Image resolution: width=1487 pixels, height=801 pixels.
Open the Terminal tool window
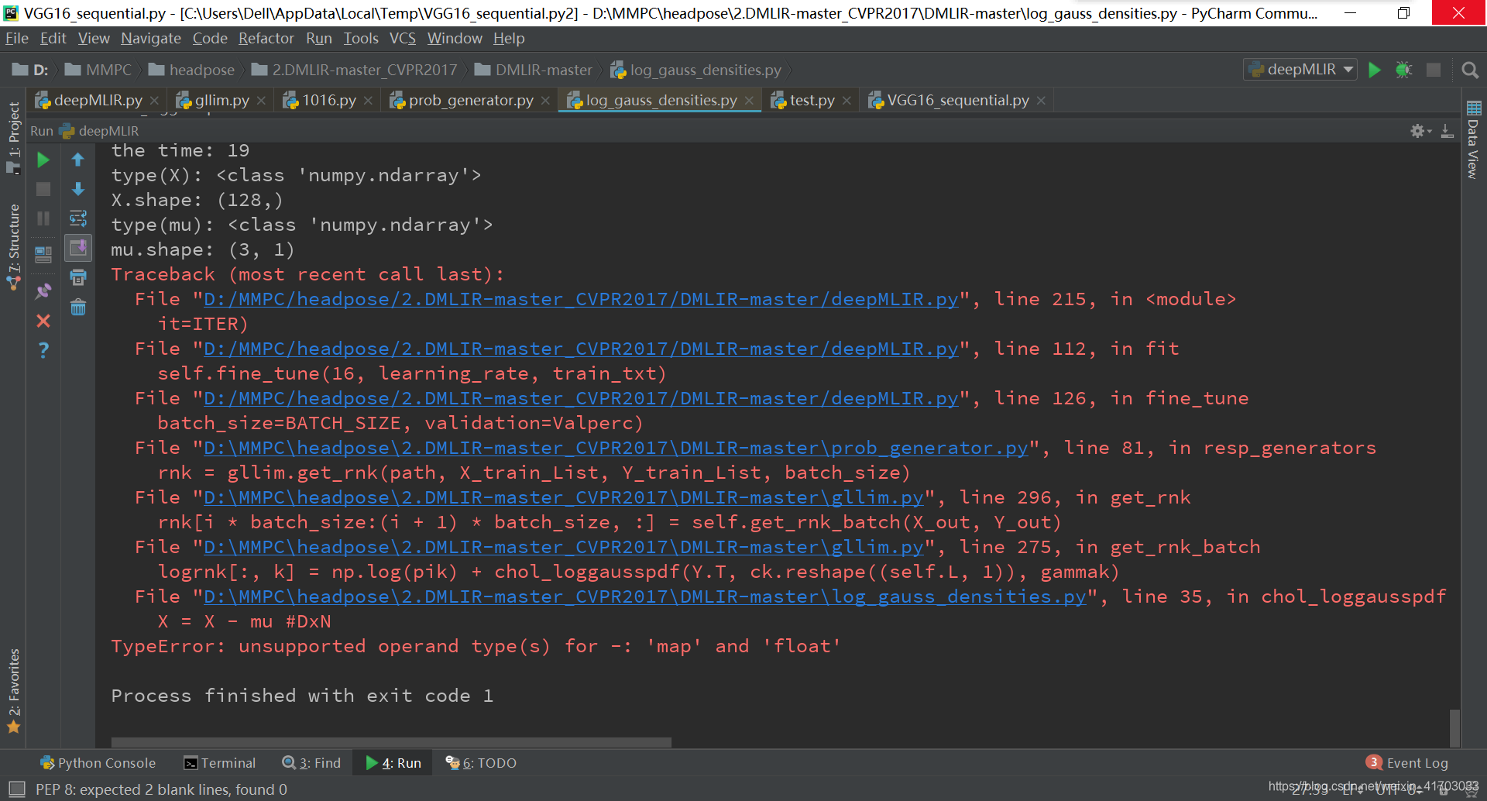pyautogui.click(x=220, y=763)
